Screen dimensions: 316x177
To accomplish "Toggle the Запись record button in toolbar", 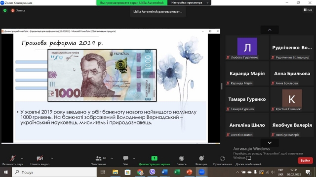I will 181,161.
